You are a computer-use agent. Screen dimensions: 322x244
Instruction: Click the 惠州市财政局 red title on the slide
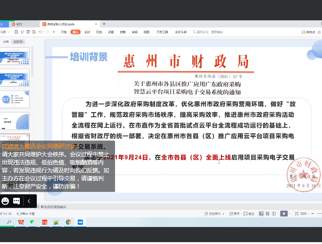click(x=186, y=61)
